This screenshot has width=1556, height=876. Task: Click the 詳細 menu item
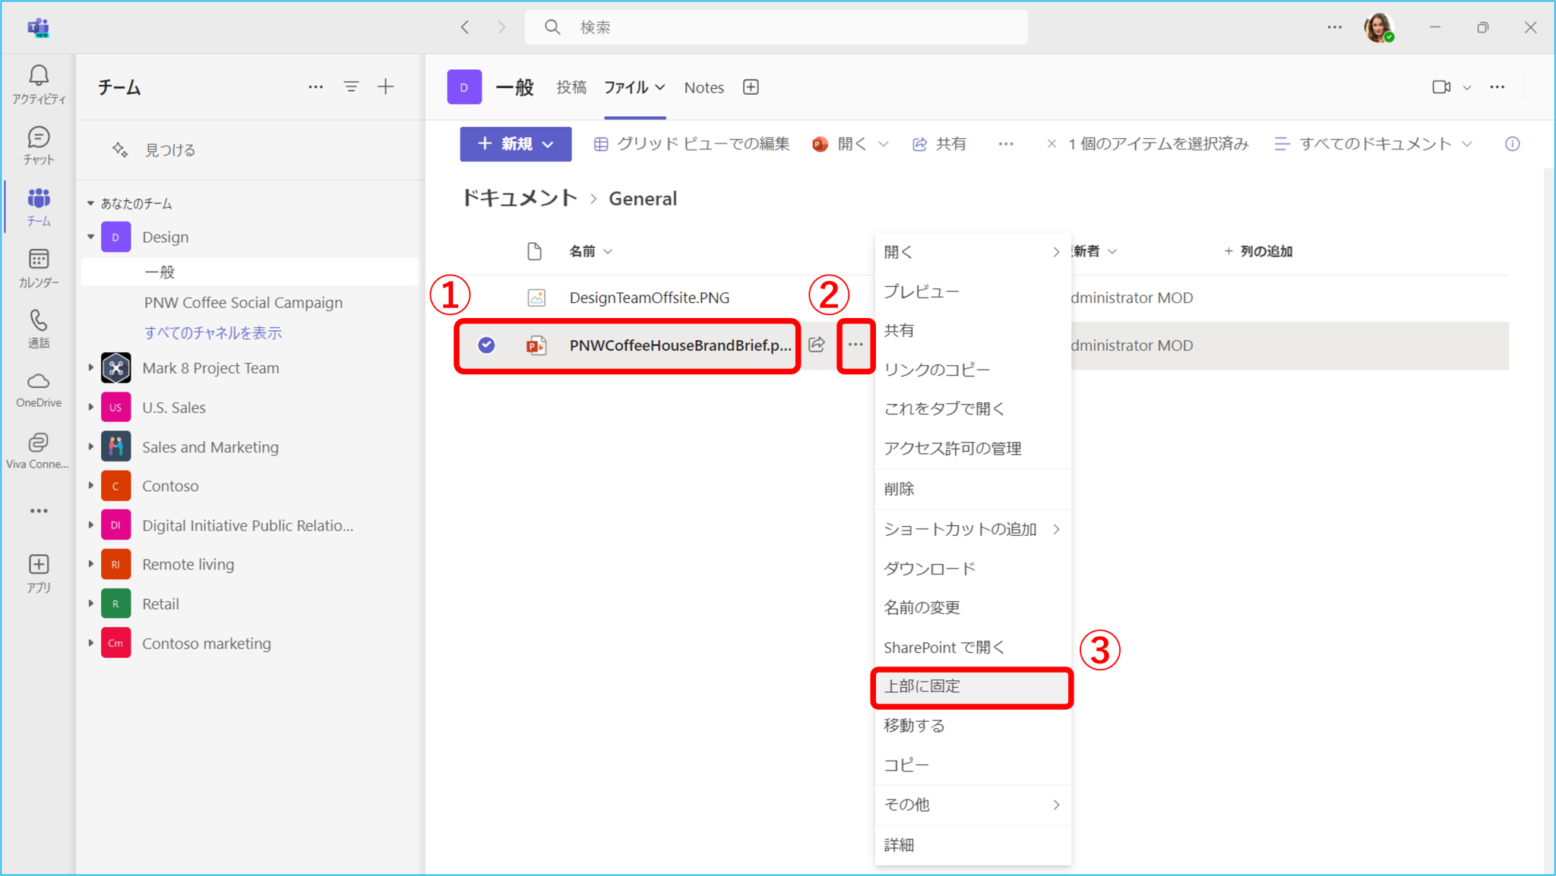900,844
